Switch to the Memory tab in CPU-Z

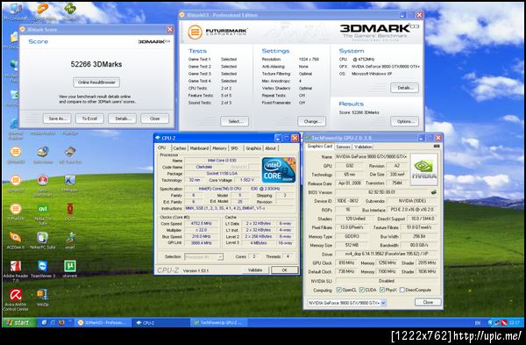[x=219, y=148]
